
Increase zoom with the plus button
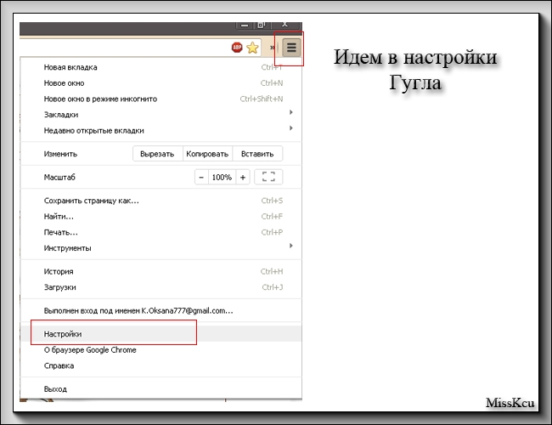click(x=243, y=177)
